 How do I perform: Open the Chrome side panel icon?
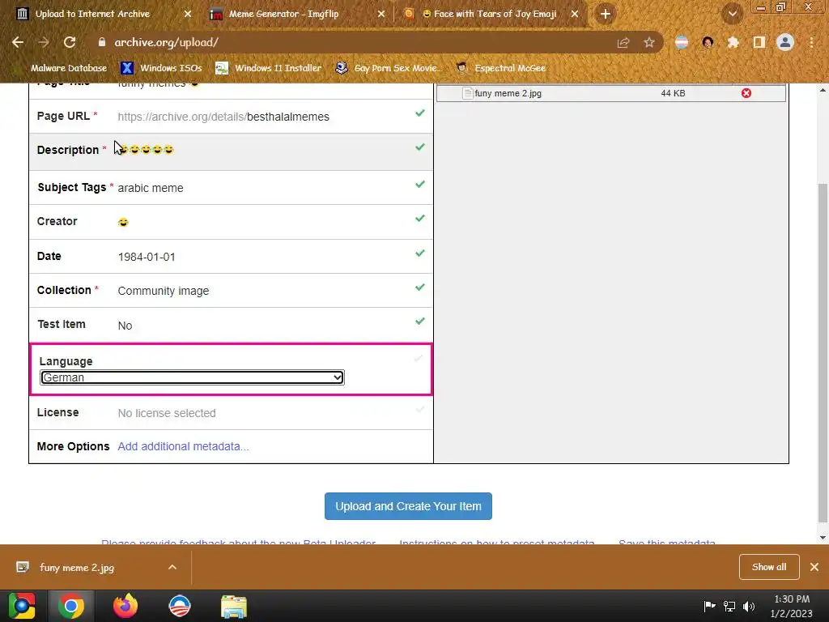click(759, 42)
